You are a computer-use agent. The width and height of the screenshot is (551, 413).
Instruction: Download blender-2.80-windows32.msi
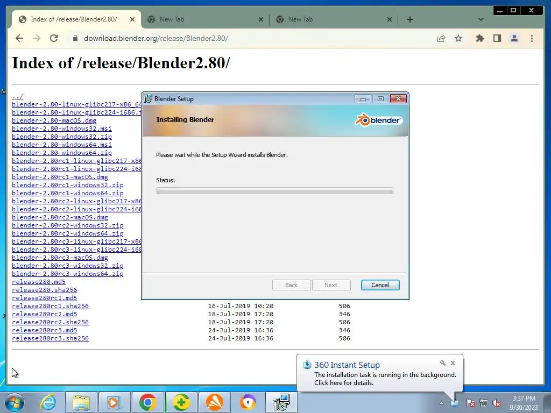[x=62, y=129]
